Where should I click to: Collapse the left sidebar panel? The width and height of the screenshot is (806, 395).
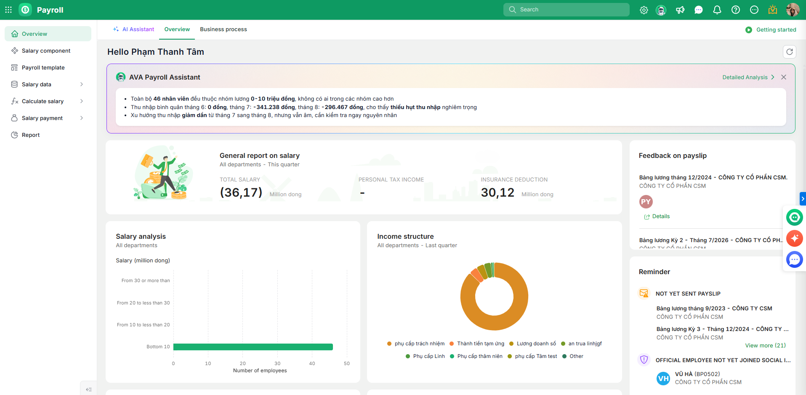tap(89, 390)
